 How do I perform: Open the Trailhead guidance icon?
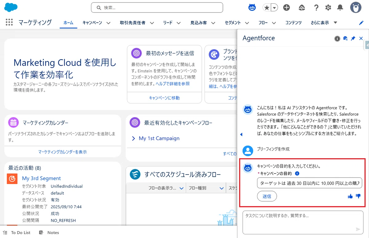[x=302, y=8]
